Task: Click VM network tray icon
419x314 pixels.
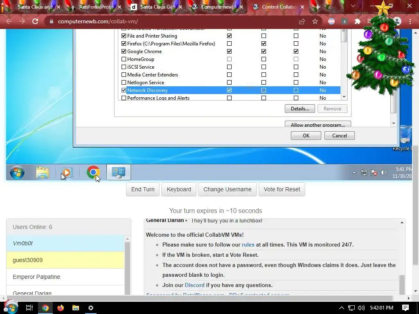Action: point(364,173)
